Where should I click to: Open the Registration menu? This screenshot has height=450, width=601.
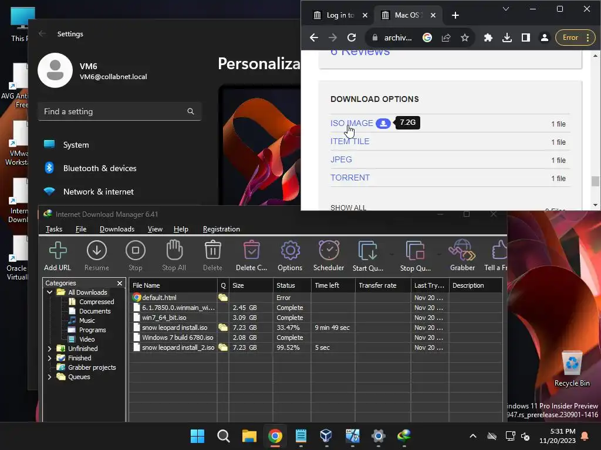pyautogui.click(x=221, y=229)
